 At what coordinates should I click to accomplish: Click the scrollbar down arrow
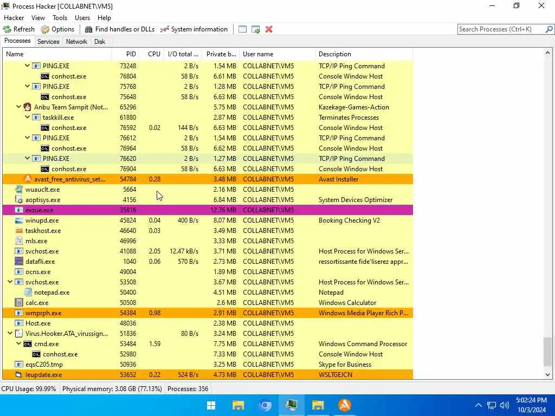[547, 375]
